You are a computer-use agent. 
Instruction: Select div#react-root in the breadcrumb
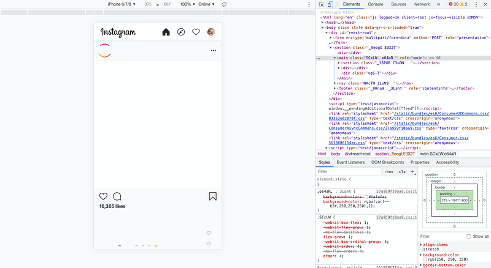pyautogui.click(x=358, y=154)
